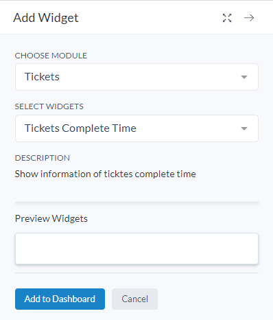273x320 pixels.
Task: Click the Add Widget panel title
Action: pyautogui.click(x=46, y=18)
